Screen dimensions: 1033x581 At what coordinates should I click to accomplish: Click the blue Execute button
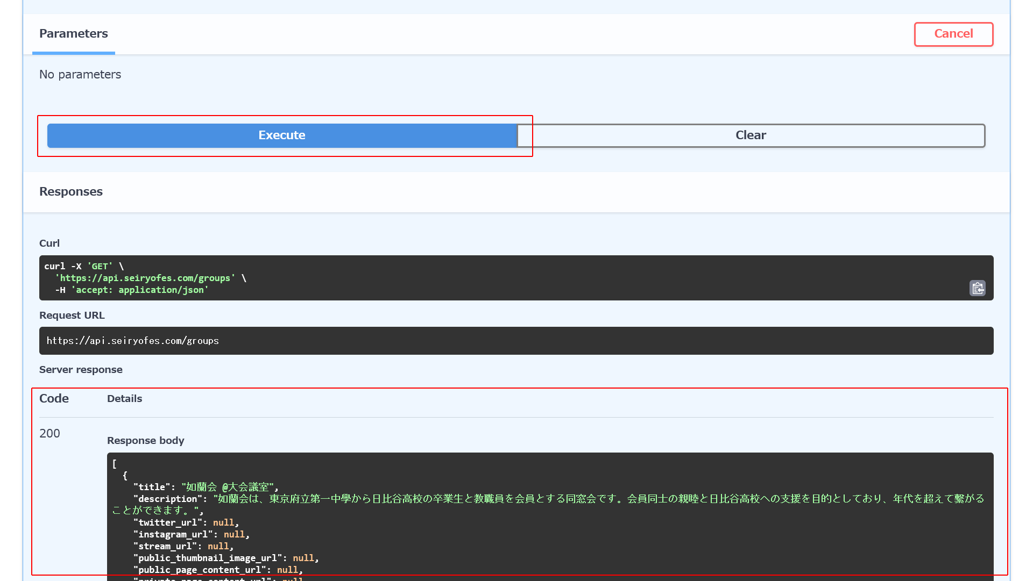pyautogui.click(x=282, y=135)
